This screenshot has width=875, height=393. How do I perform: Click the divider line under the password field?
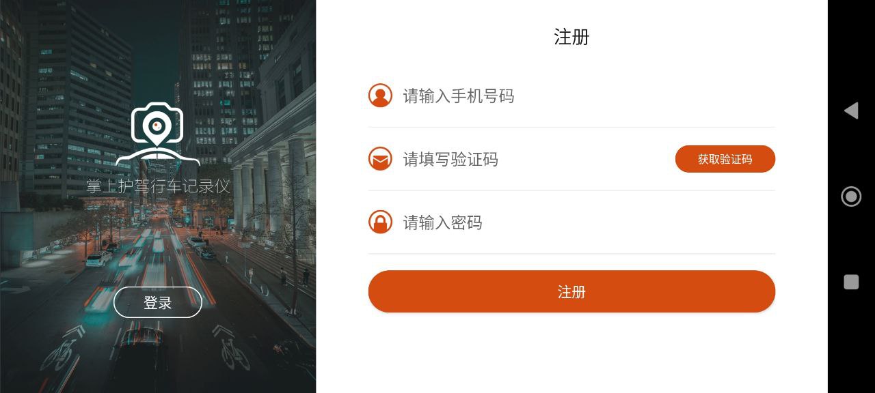click(x=571, y=254)
